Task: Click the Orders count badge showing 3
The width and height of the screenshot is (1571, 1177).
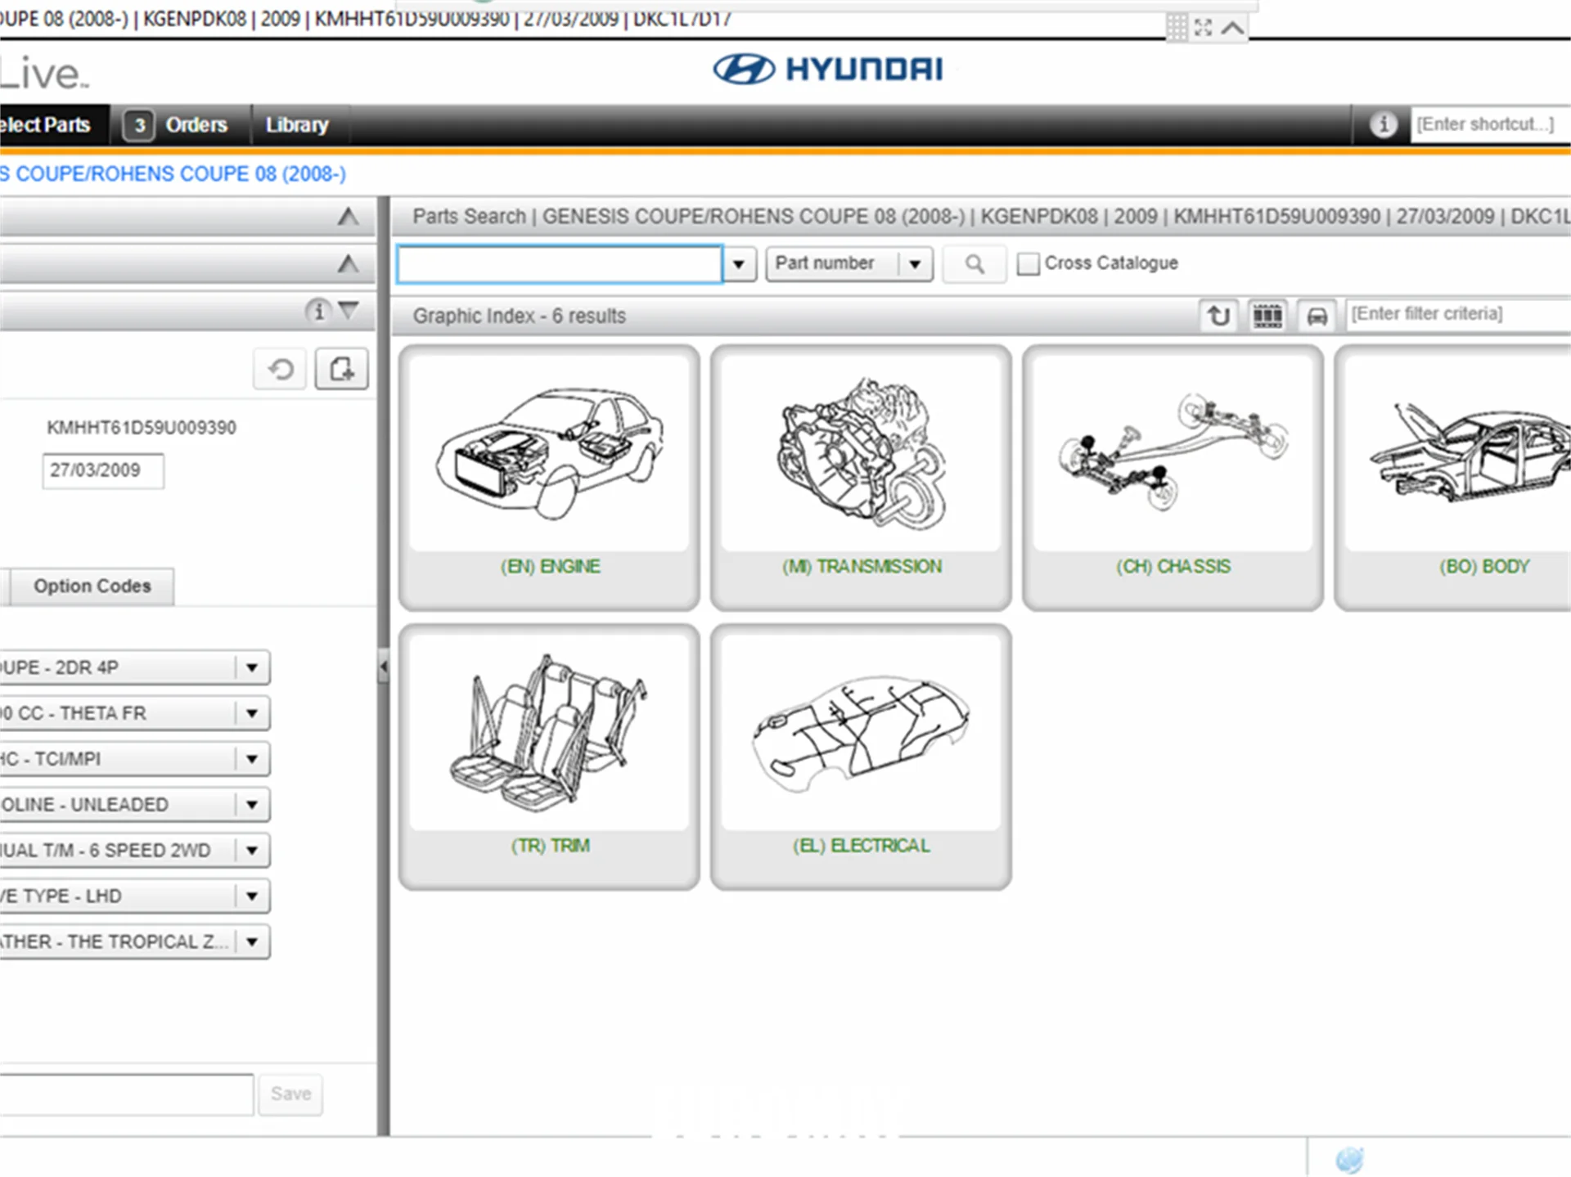Action: pos(139,125)
